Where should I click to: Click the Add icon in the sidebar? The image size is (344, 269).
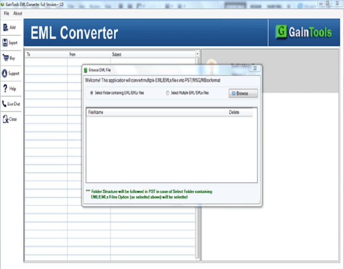tap(6, 27)
